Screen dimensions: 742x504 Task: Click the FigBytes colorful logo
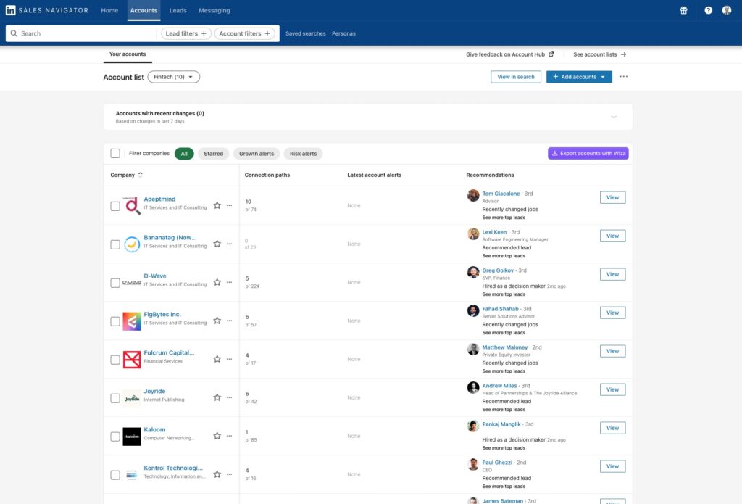pos(132,321)
